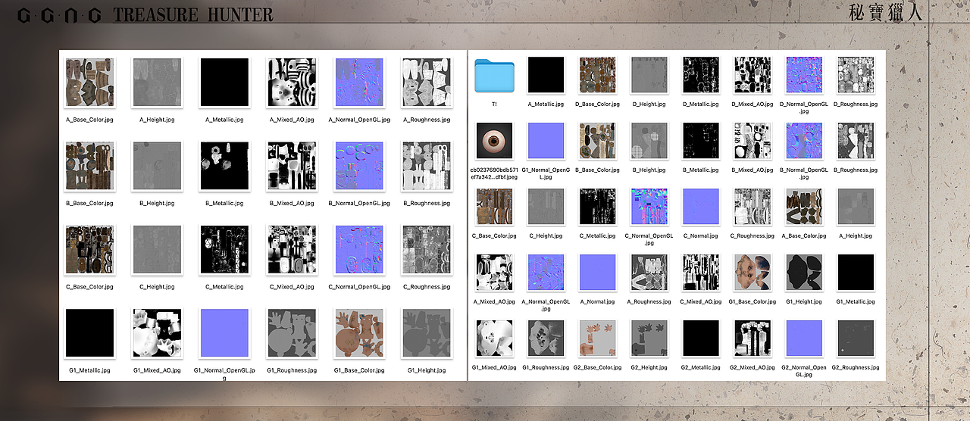Select C_Roughness.jpg thumbnail in left window
970x421 pixels.
pyautogui.click(x=426, y=249)
